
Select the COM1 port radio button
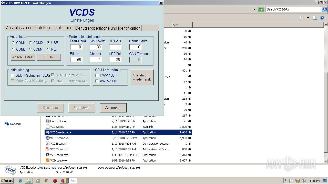(x=13, y=43)
